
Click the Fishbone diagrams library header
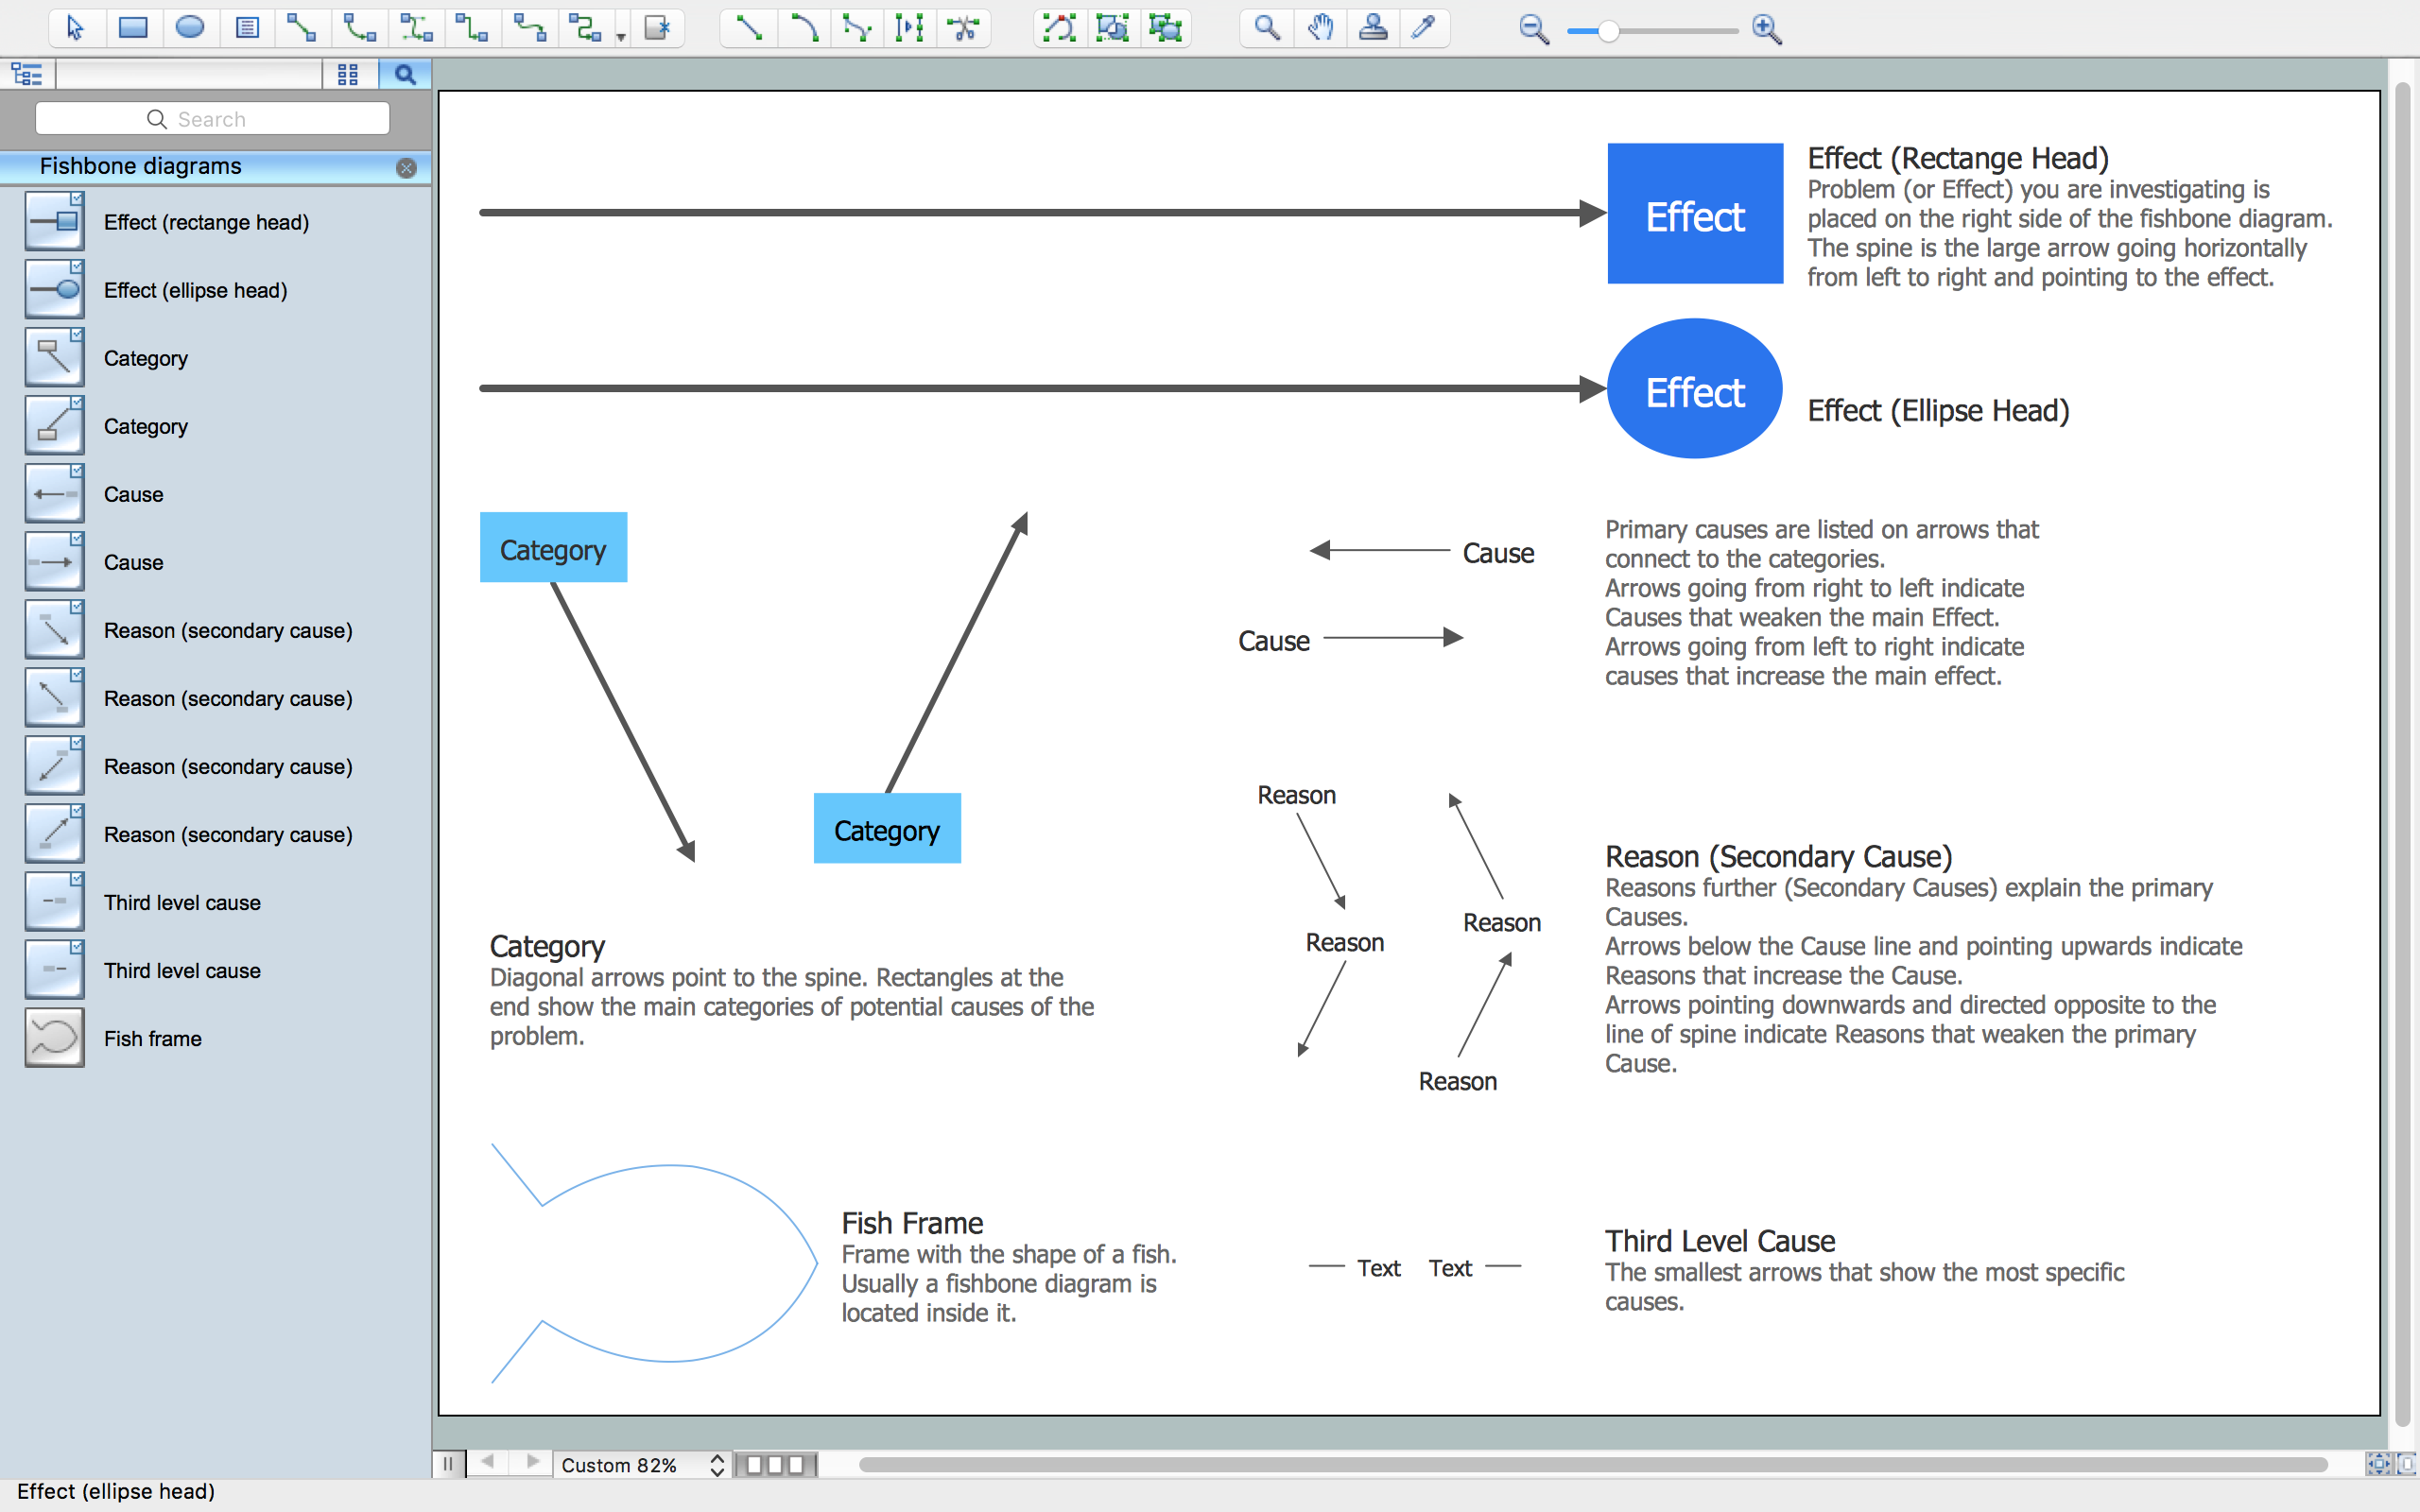pos(215,167)
